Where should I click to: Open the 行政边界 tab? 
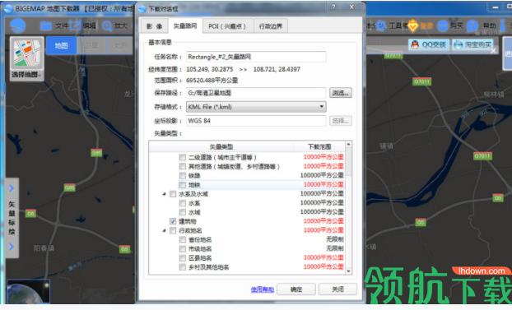[x=271, y=26]
